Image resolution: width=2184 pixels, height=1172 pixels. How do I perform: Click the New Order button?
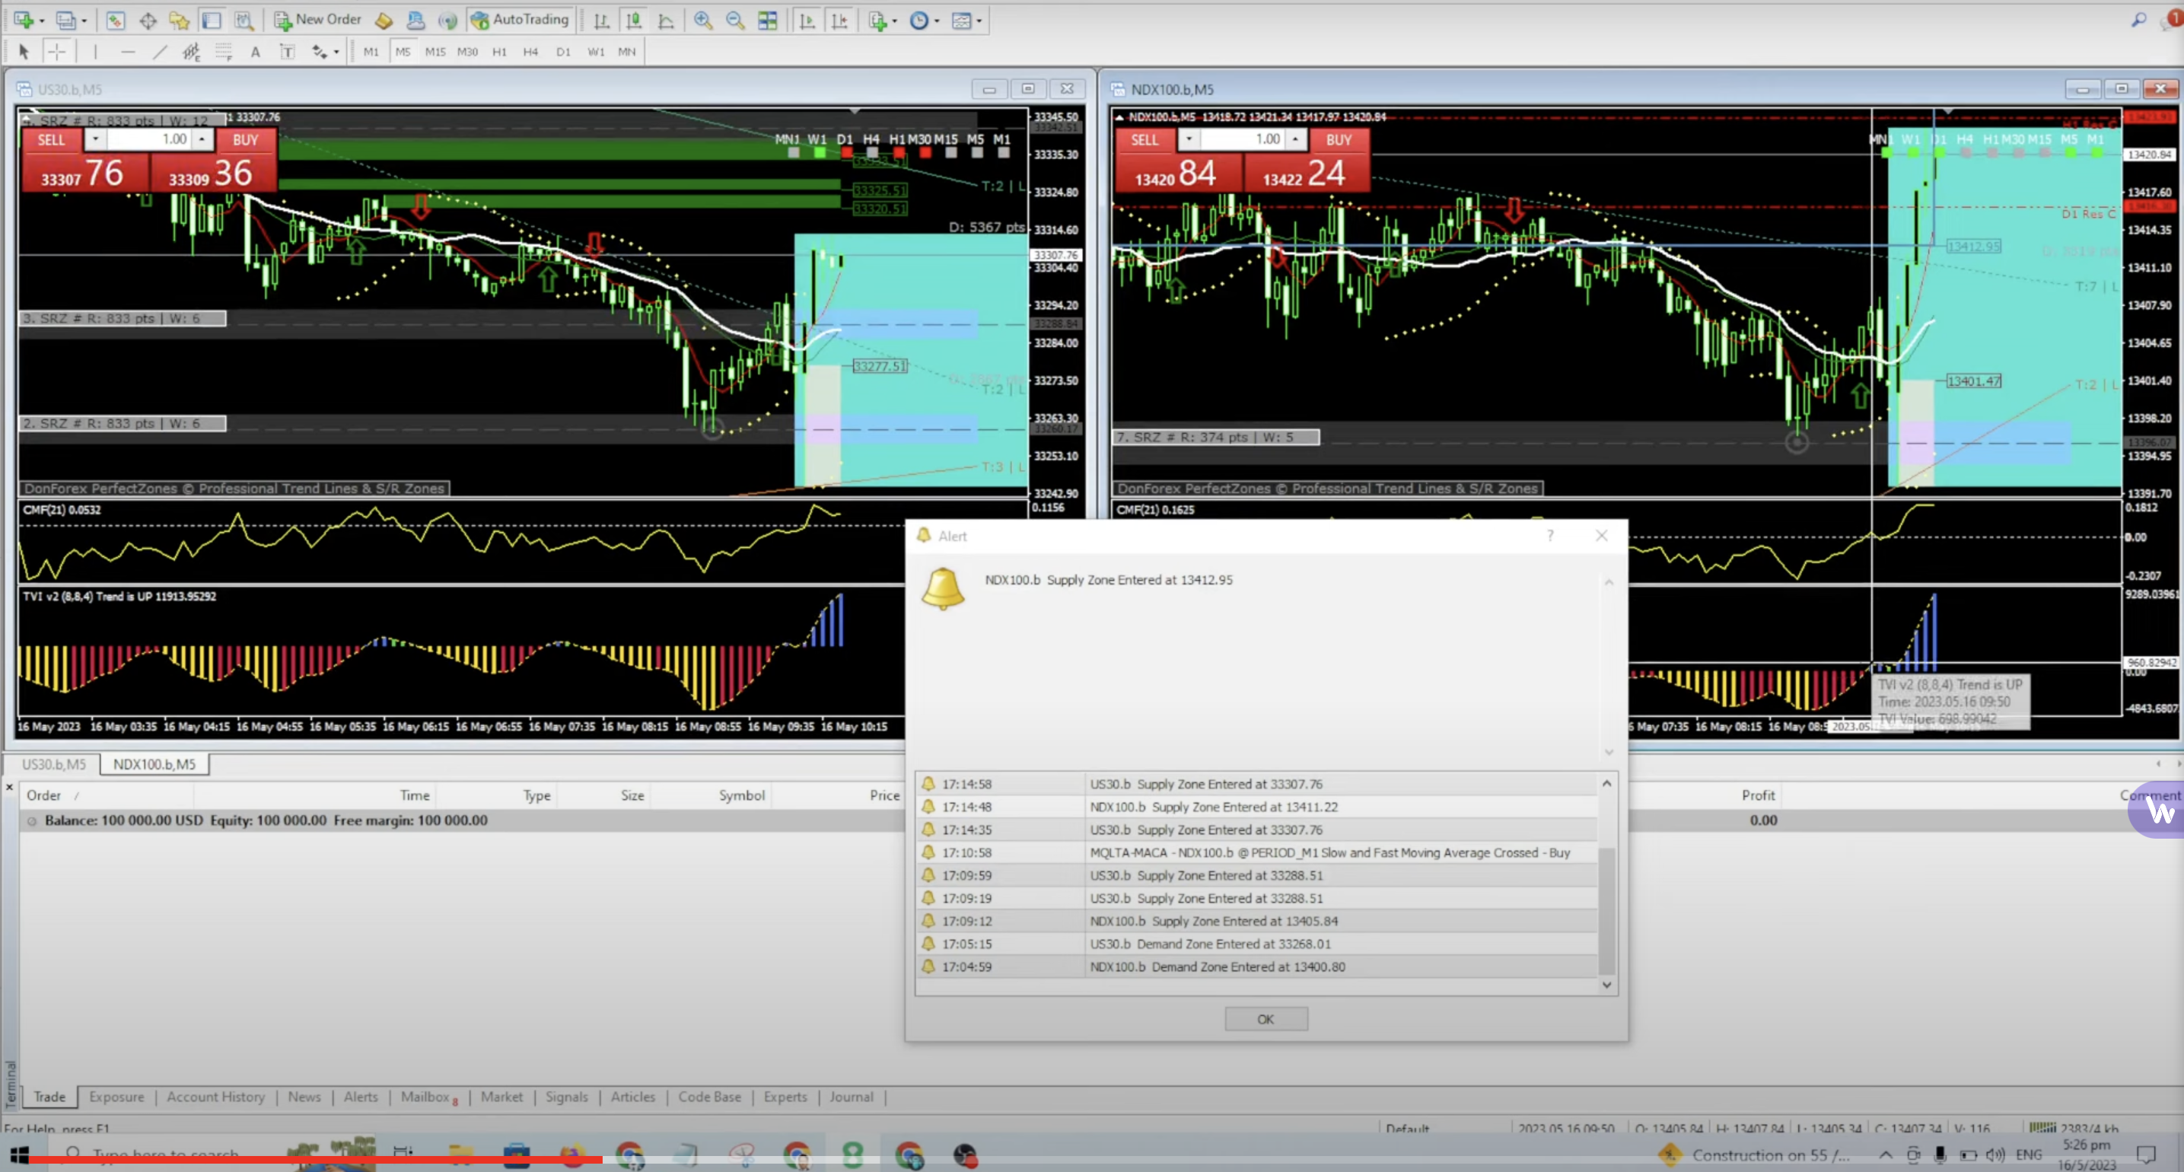317,20
